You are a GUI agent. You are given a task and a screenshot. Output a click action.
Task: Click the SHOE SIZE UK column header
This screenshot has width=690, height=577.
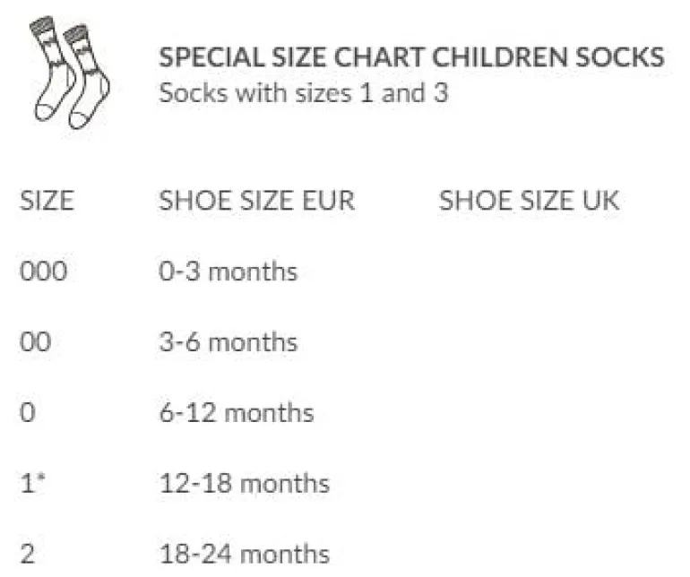(x=529, y=201)
